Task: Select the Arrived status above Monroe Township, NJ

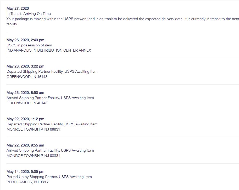Action: coord(50,150)
